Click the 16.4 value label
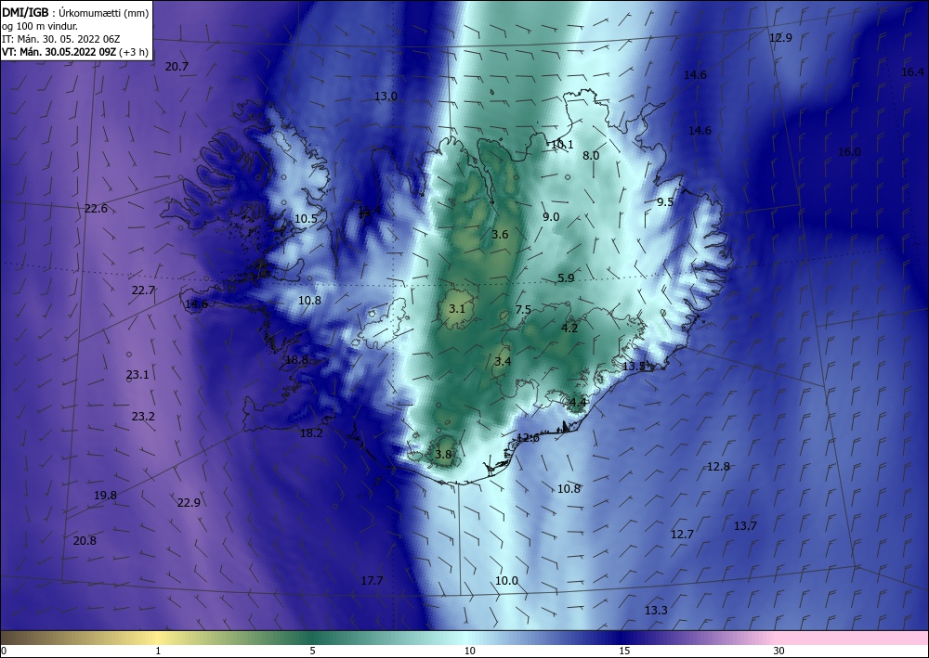 point(912,72)
